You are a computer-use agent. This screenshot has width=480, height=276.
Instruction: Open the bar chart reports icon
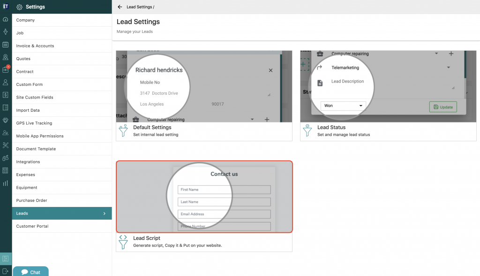pos(6,184)
